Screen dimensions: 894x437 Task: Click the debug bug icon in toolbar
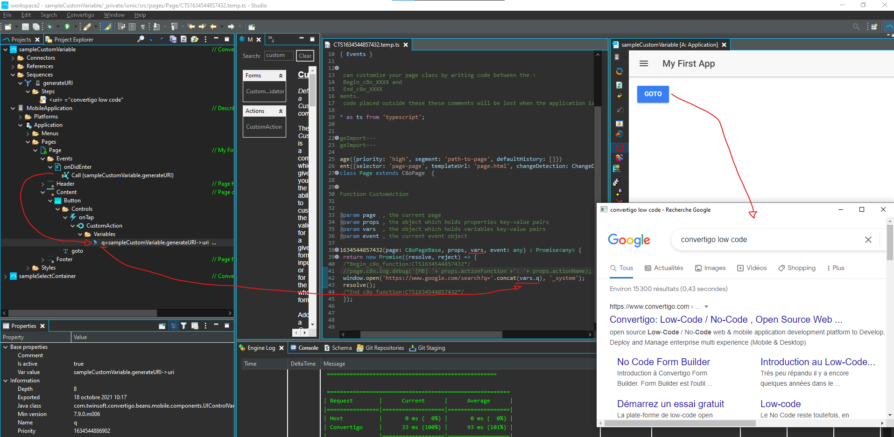(50, 27)
